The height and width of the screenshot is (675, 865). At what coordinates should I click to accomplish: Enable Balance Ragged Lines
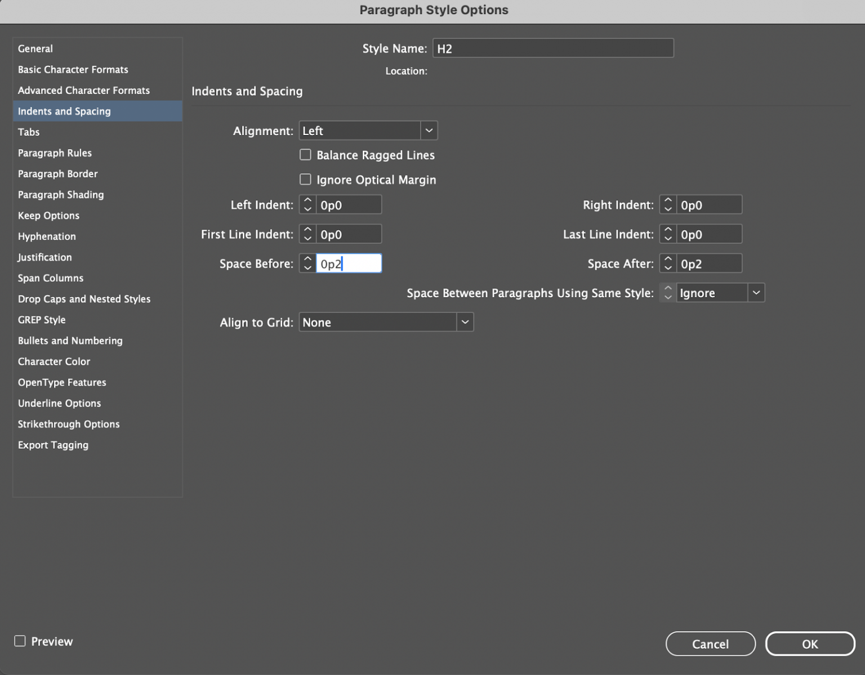(305, 154)
